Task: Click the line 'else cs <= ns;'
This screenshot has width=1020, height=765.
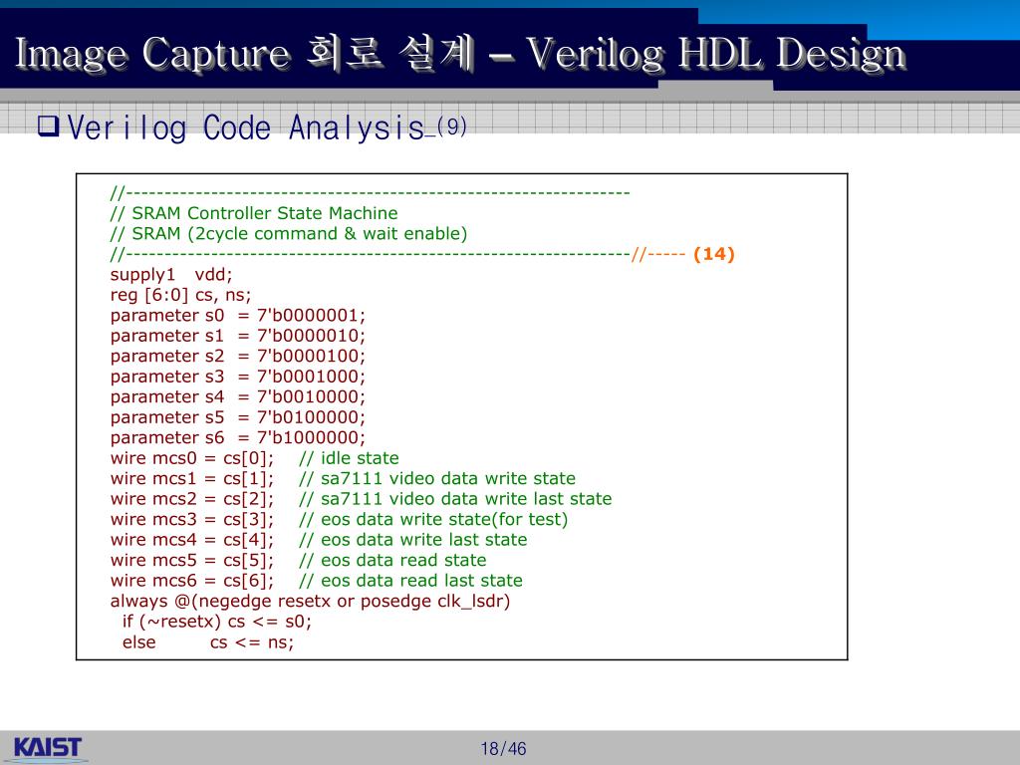Action: (208, 642)
